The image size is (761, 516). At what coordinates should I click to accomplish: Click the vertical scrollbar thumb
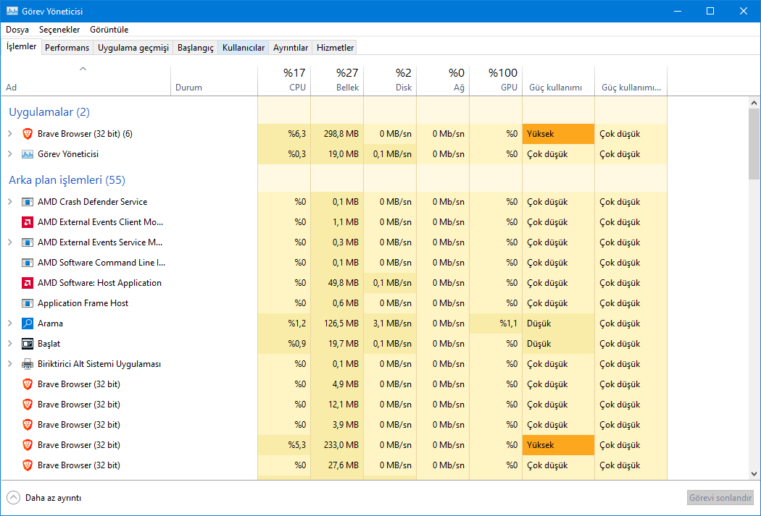point(754,144)
